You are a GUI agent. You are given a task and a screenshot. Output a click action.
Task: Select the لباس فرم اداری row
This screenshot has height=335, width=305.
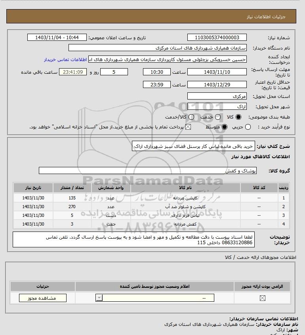click(x=151, y=215)
